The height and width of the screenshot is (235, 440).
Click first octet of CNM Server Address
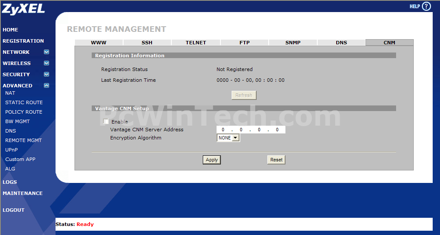(x=223, y=130)
